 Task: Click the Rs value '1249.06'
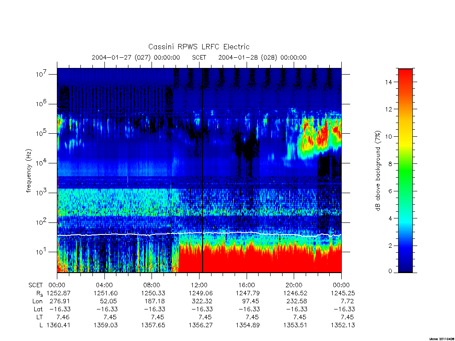tap(200, 293)
